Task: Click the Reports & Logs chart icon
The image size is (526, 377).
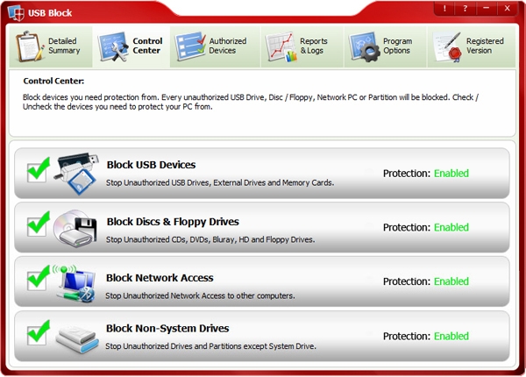Action: pyautogui.click(x=281, y=47)
